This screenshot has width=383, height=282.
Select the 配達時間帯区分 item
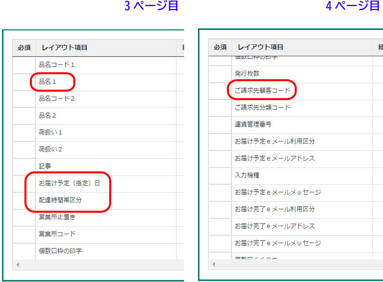coord(60,200)
